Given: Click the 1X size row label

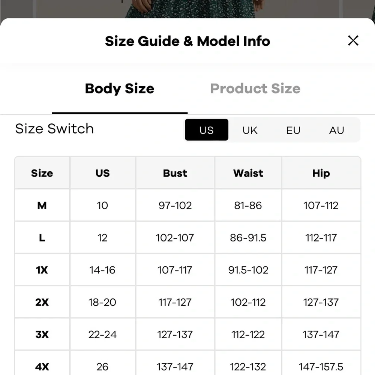Looking at the screenshot, I should (42, 270).
